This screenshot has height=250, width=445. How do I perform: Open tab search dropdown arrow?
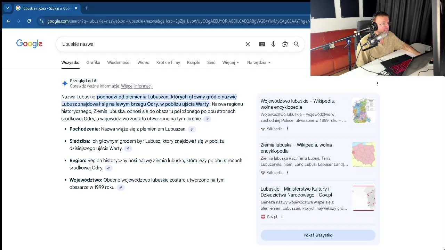click(x=7, y=8)
